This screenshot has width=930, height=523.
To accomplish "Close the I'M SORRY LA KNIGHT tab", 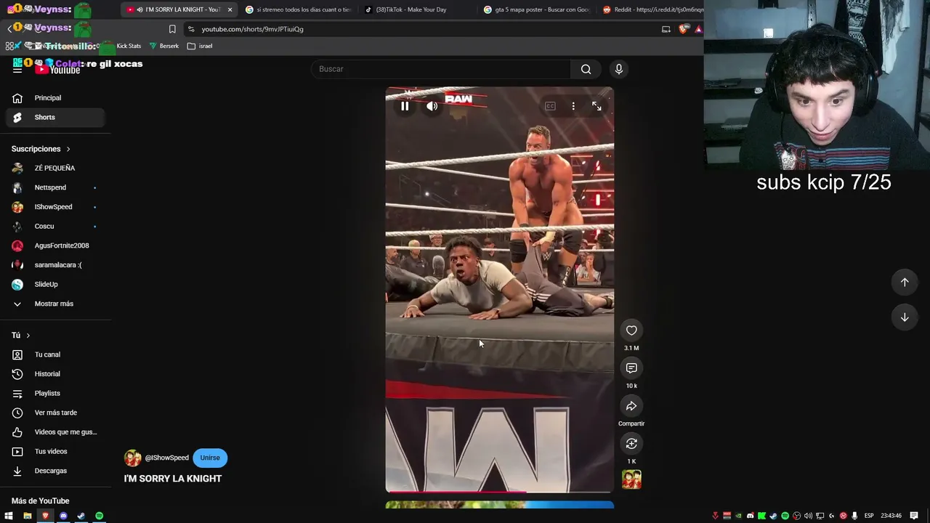I will point(230,9).
